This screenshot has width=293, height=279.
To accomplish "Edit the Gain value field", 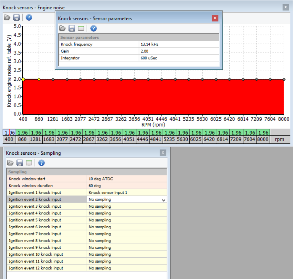I will click(179, 51).
